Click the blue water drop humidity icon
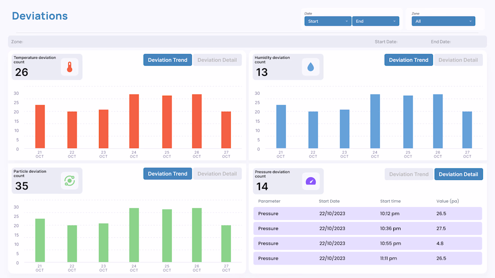Screen dimensions: 495x278 (310, 67)
